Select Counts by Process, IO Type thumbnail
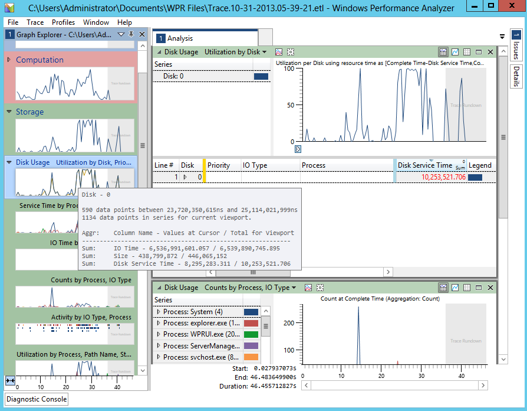Image resolution: width=527 pixels, height=411 pixels. tap(75, 296)
